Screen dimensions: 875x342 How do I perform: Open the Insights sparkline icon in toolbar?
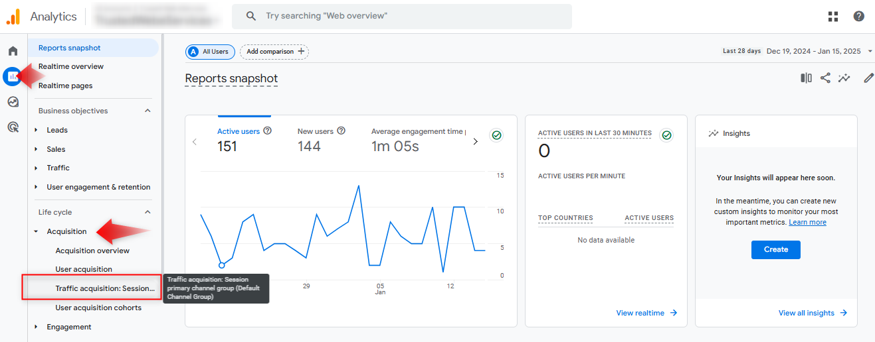(x=844, y=78)
